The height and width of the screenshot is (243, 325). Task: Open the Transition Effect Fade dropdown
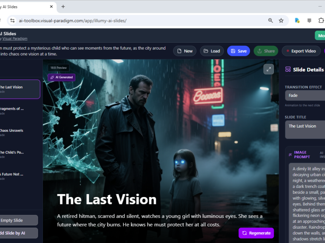point(307,95)
